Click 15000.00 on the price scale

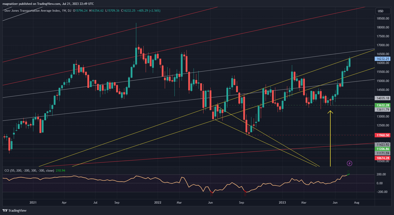[x=383, y=81]
